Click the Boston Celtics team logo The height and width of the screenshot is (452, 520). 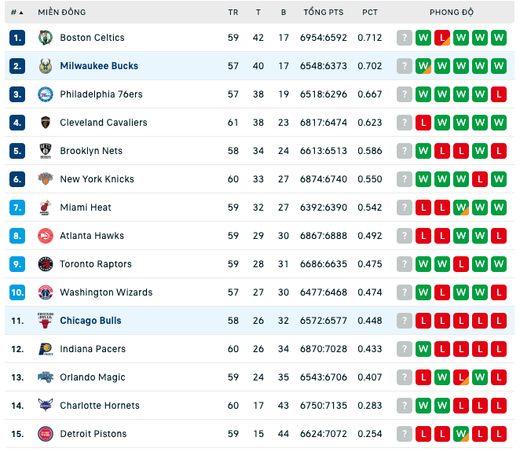tap(46, 38)
